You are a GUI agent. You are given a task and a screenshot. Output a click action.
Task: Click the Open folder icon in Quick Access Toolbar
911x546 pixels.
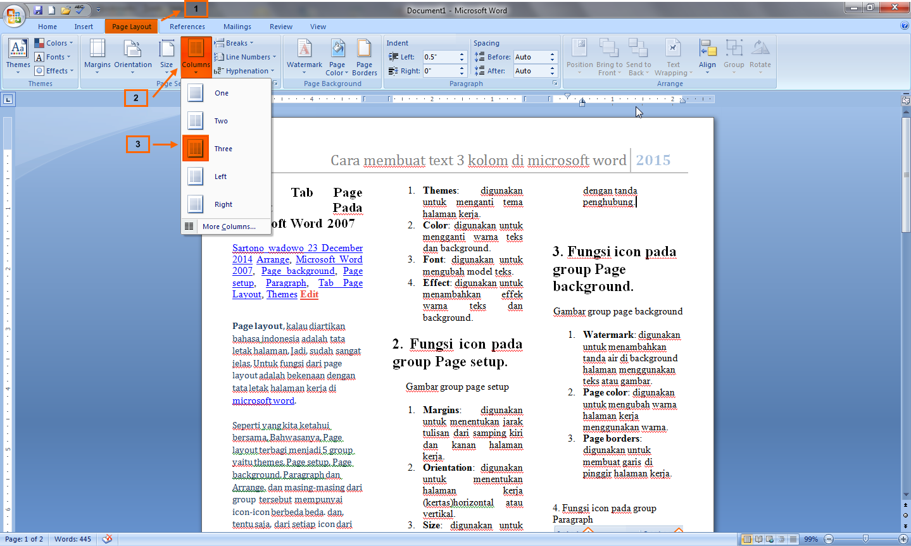pos(65,10)
